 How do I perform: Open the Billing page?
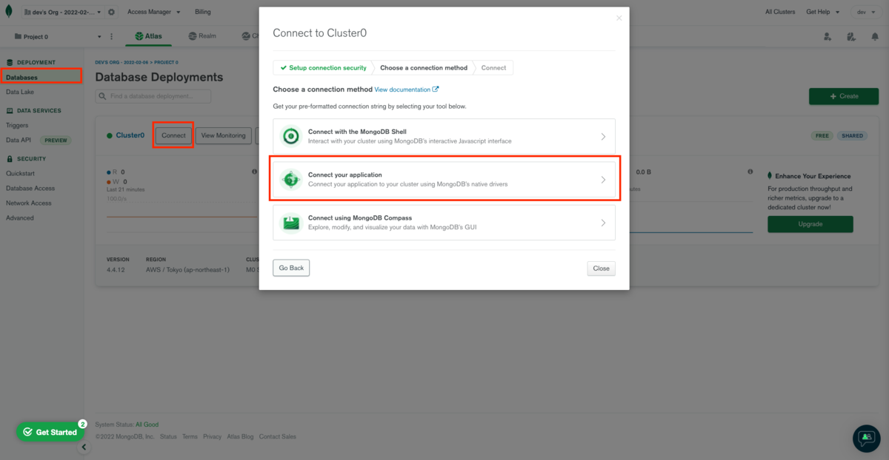202,12
